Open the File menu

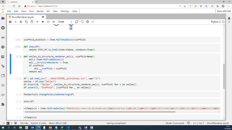click(x=9, y=11)
